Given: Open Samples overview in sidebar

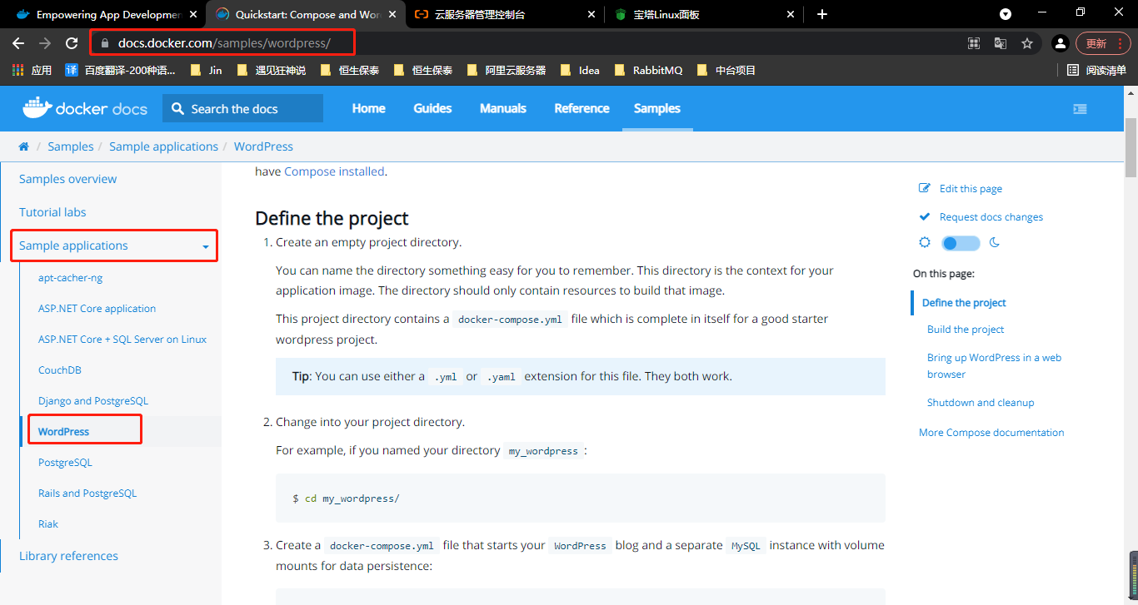Looking at the screenshot, I should coord(67,179).
